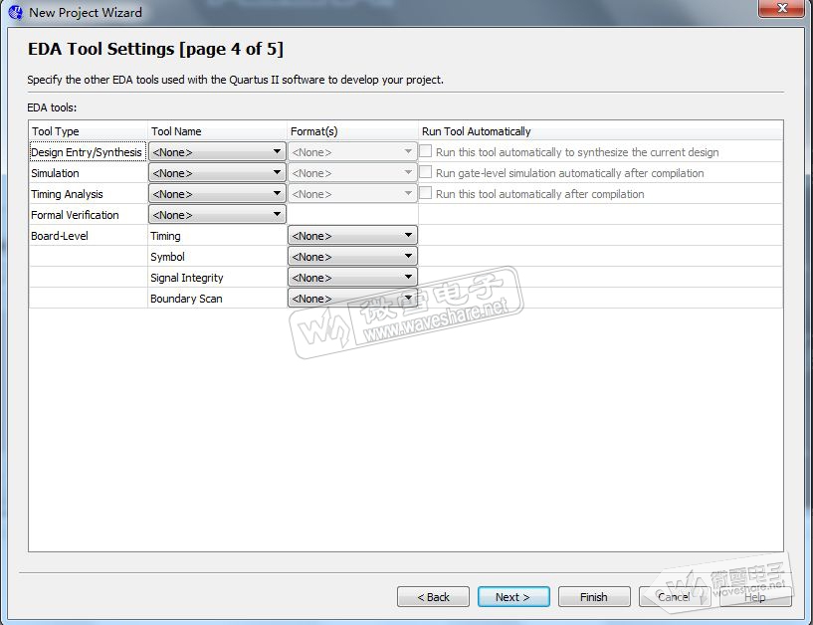Click the Tool Name column header
Screen dimensions: 813x625
pyautogui.click(x=217, y=131)
